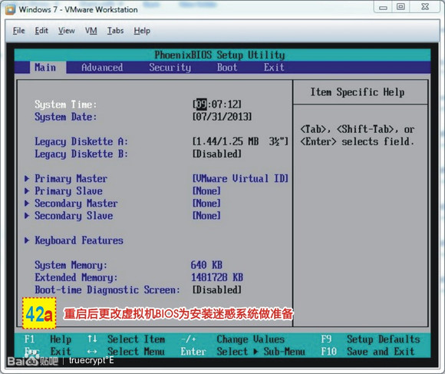445x374 pixels.
Task: Switch to the Security BIOS tab
Action: point(170,68)
